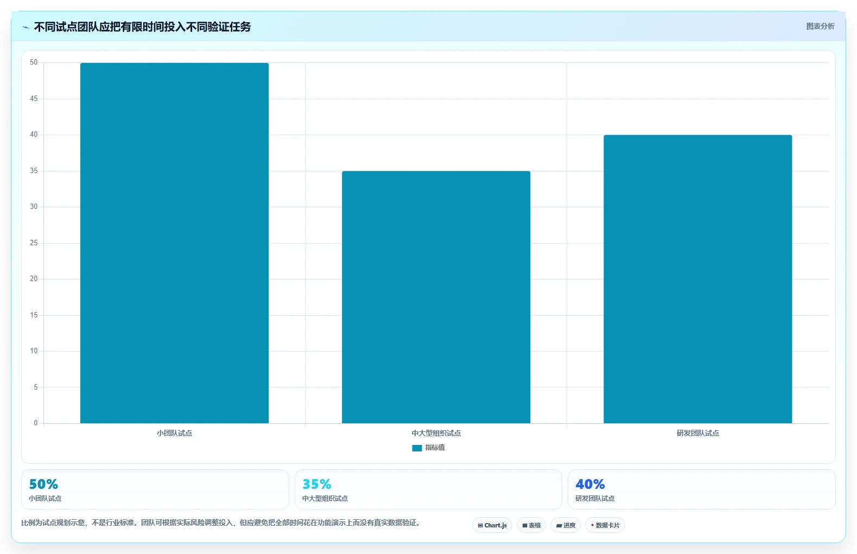Viewport: 857px width, 554px height.
Task: Click the 表格 tag
Action: 531,525
